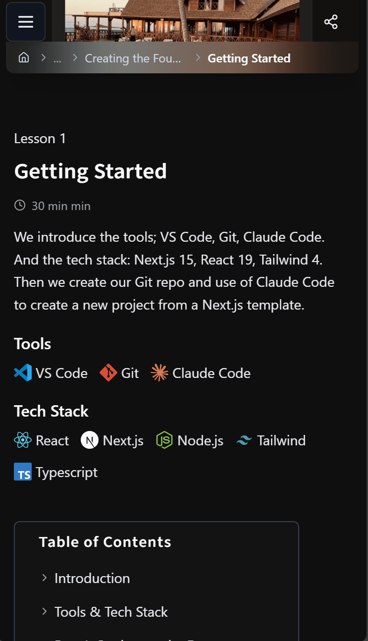Expand the Introduction section in Table of Contents
Screen dimensions: 368x641
(x=92, y=578)
